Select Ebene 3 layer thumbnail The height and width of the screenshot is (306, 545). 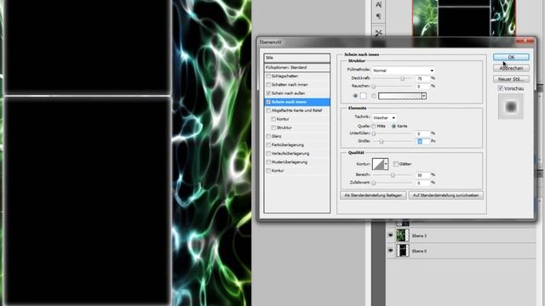point(403,235)
